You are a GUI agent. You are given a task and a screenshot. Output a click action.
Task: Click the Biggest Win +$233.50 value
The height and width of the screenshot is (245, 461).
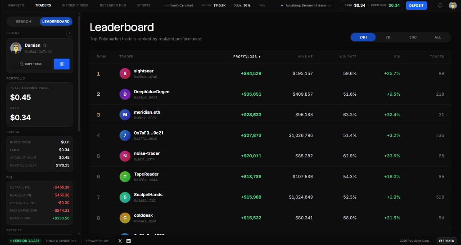coord(61,218)
